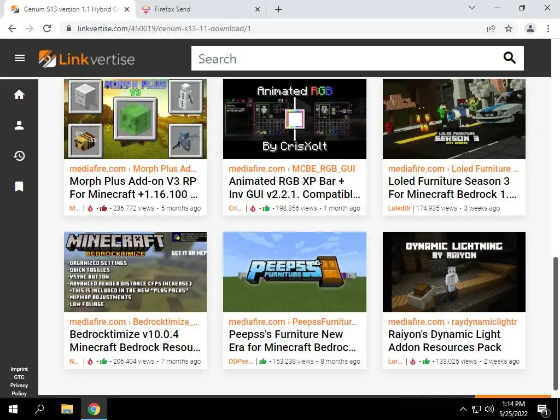Reload the page

pos(47,28)
